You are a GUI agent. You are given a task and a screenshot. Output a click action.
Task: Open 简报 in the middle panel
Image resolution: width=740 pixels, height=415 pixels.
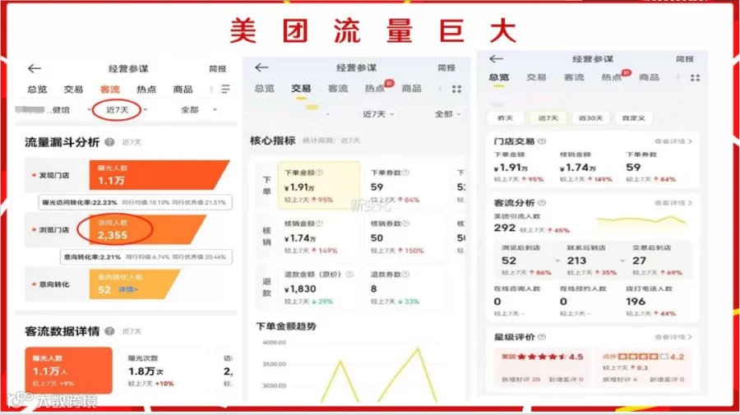click(x=446, y=68)
